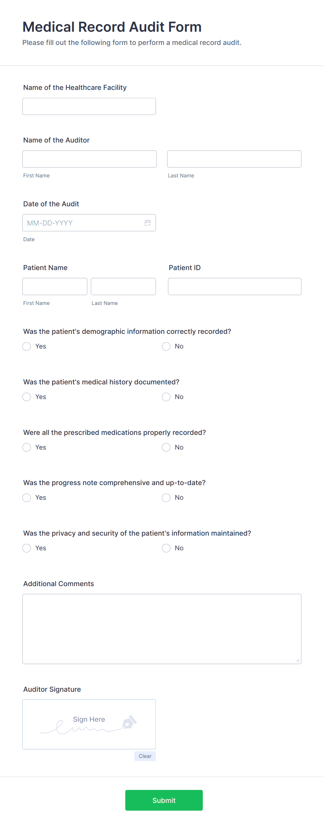Clear the auditor signature
The image size is (324, 828).
click(145, 756)
